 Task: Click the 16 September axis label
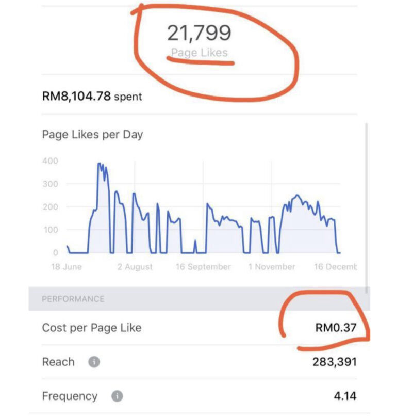point(203,267)
